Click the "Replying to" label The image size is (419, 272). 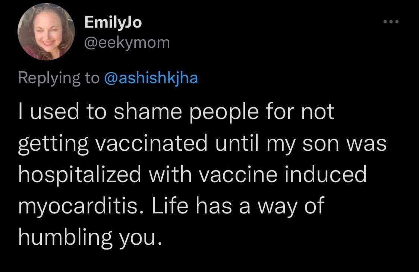[59, 78]
